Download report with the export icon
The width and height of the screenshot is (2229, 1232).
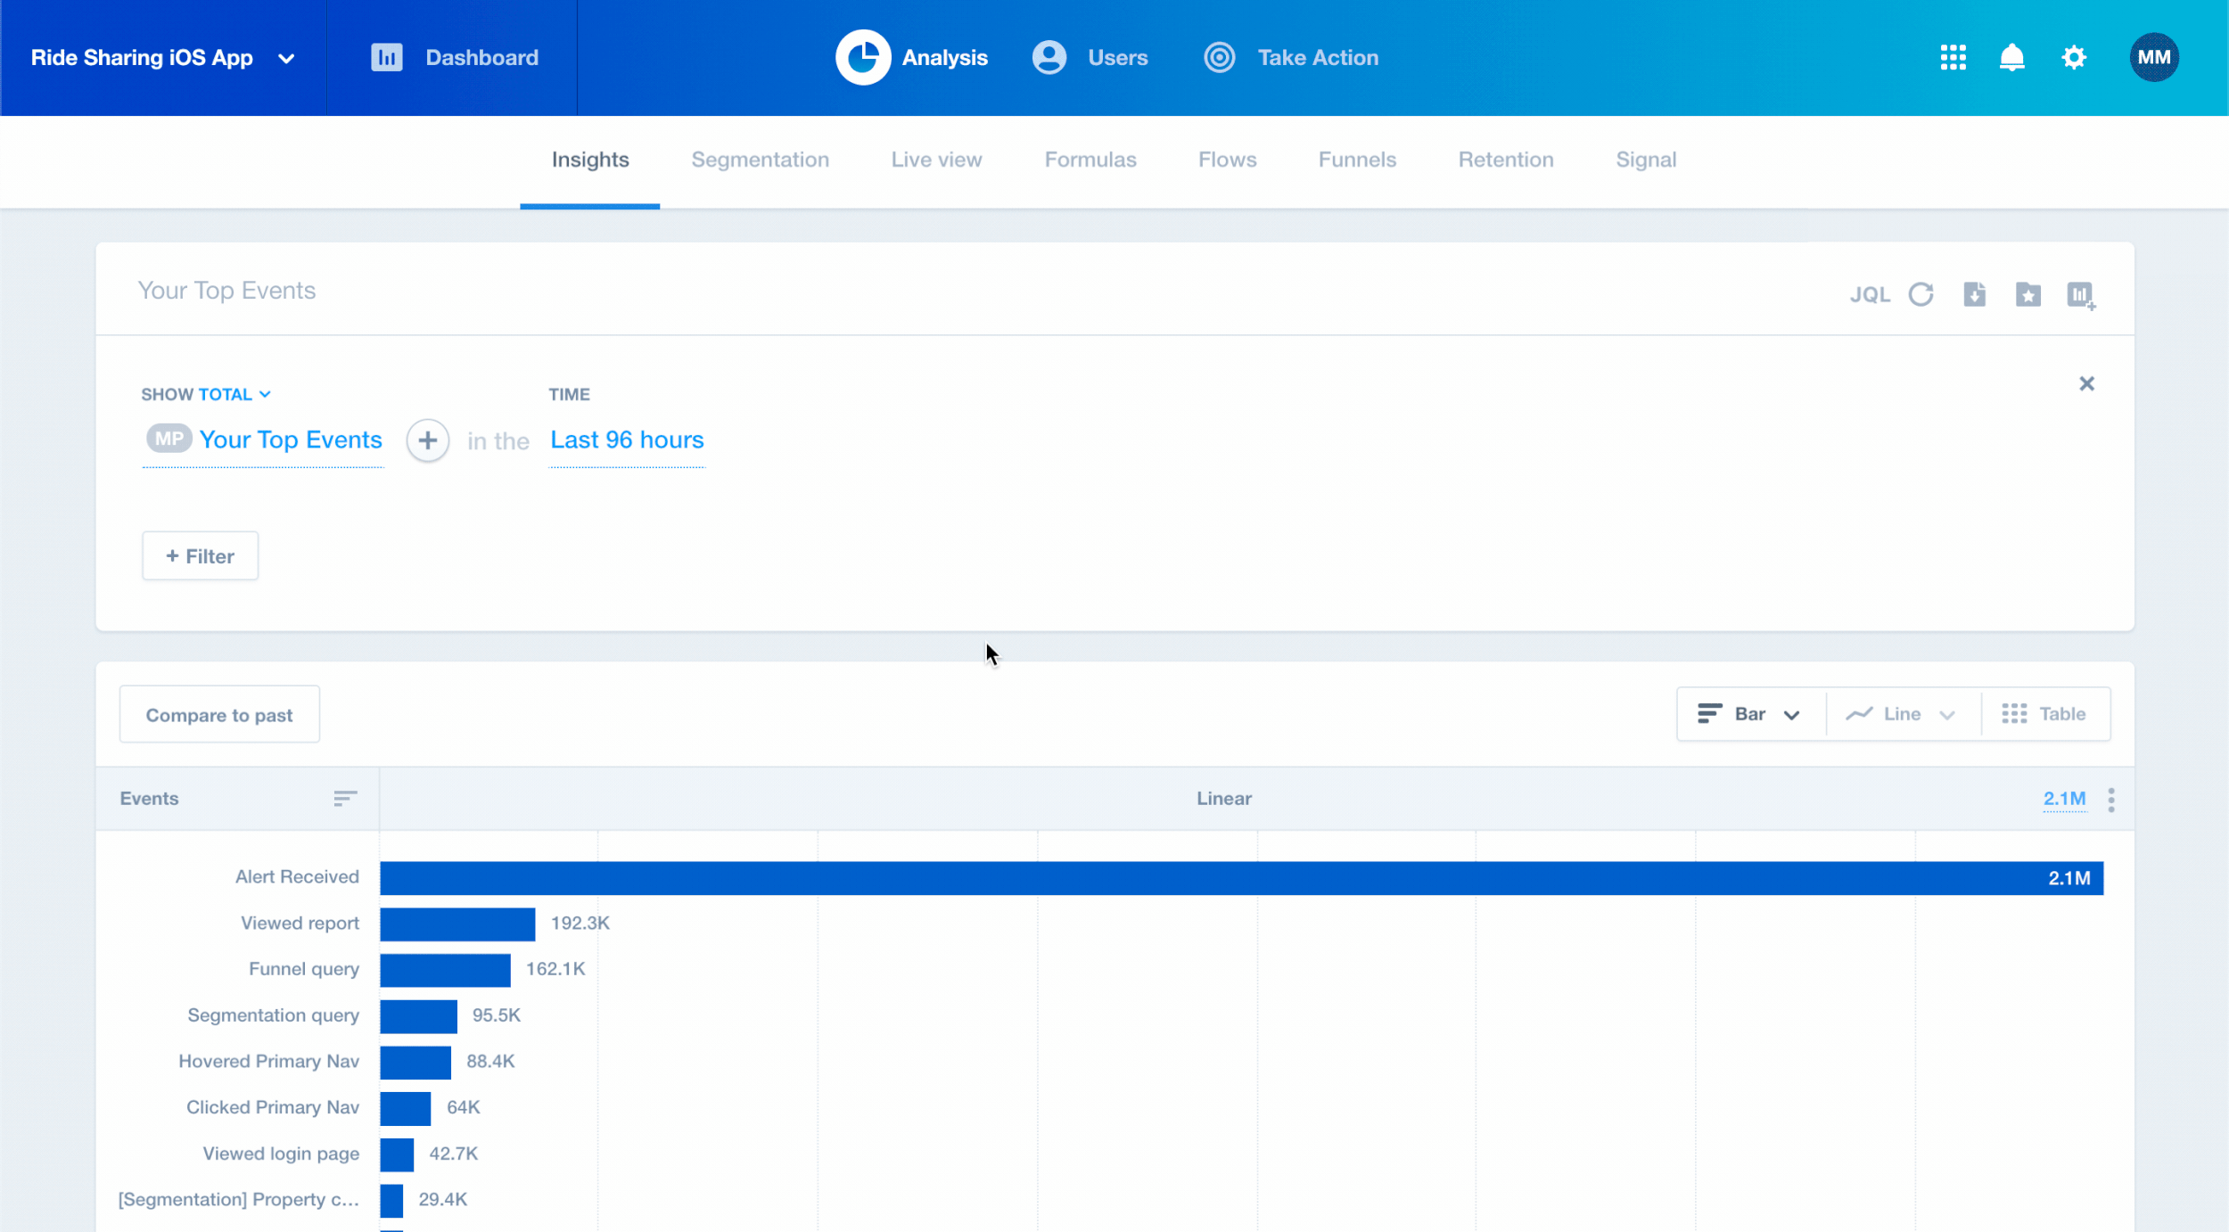click(1974, 293)
